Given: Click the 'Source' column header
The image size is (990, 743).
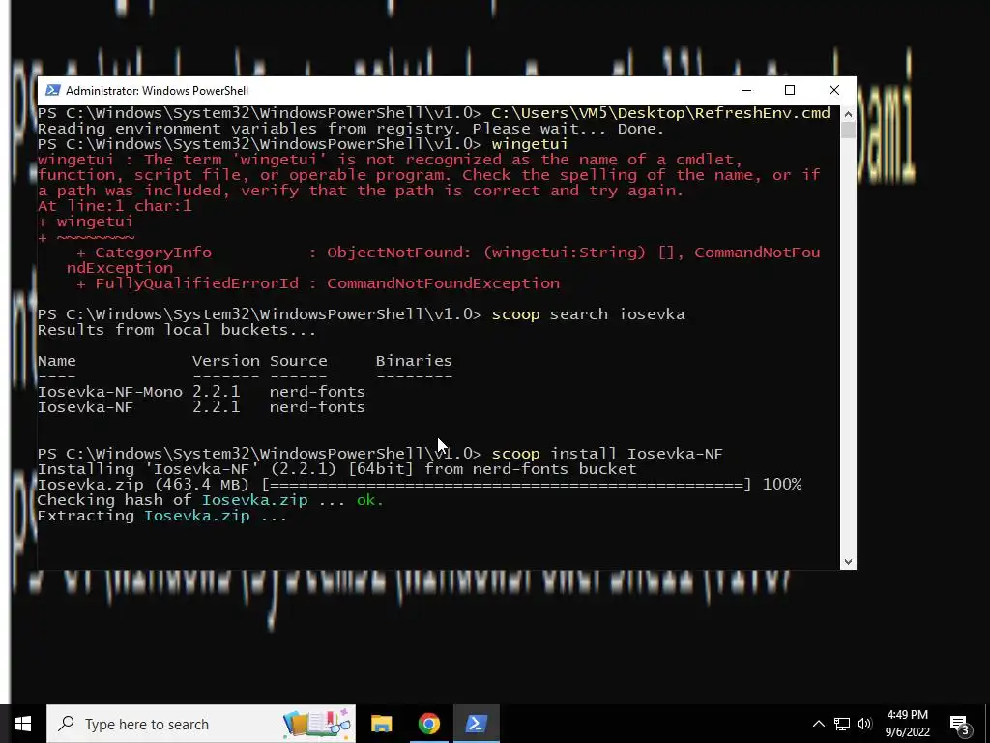Looking at the screenshot, I should coord(299,361).
